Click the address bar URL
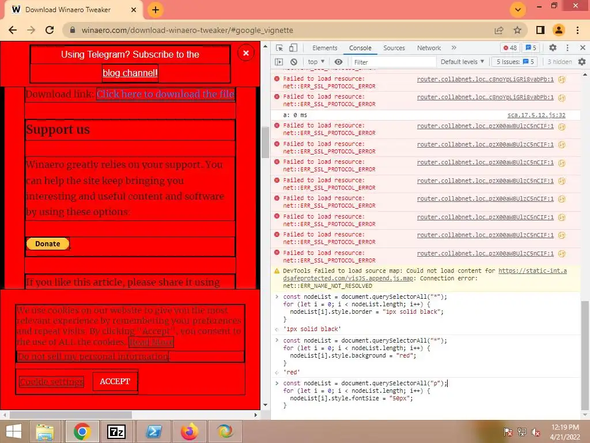This screenshot has height=443, width=590. tap(187, 30)
